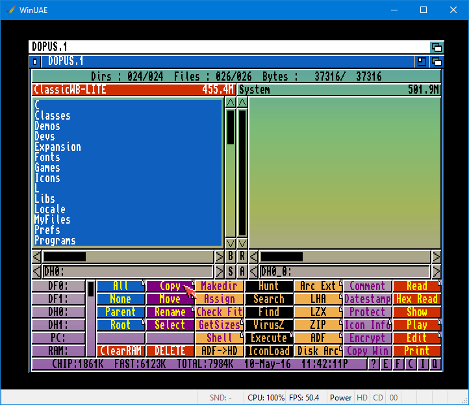Run the VirusZ button
469x405 pixels.
pos(268,325)
